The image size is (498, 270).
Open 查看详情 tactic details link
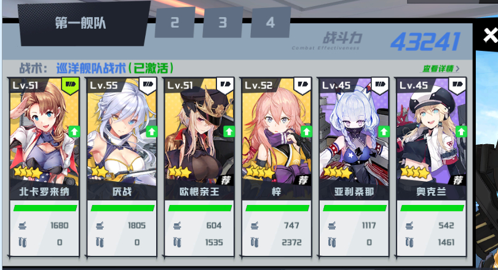point(441,69)
